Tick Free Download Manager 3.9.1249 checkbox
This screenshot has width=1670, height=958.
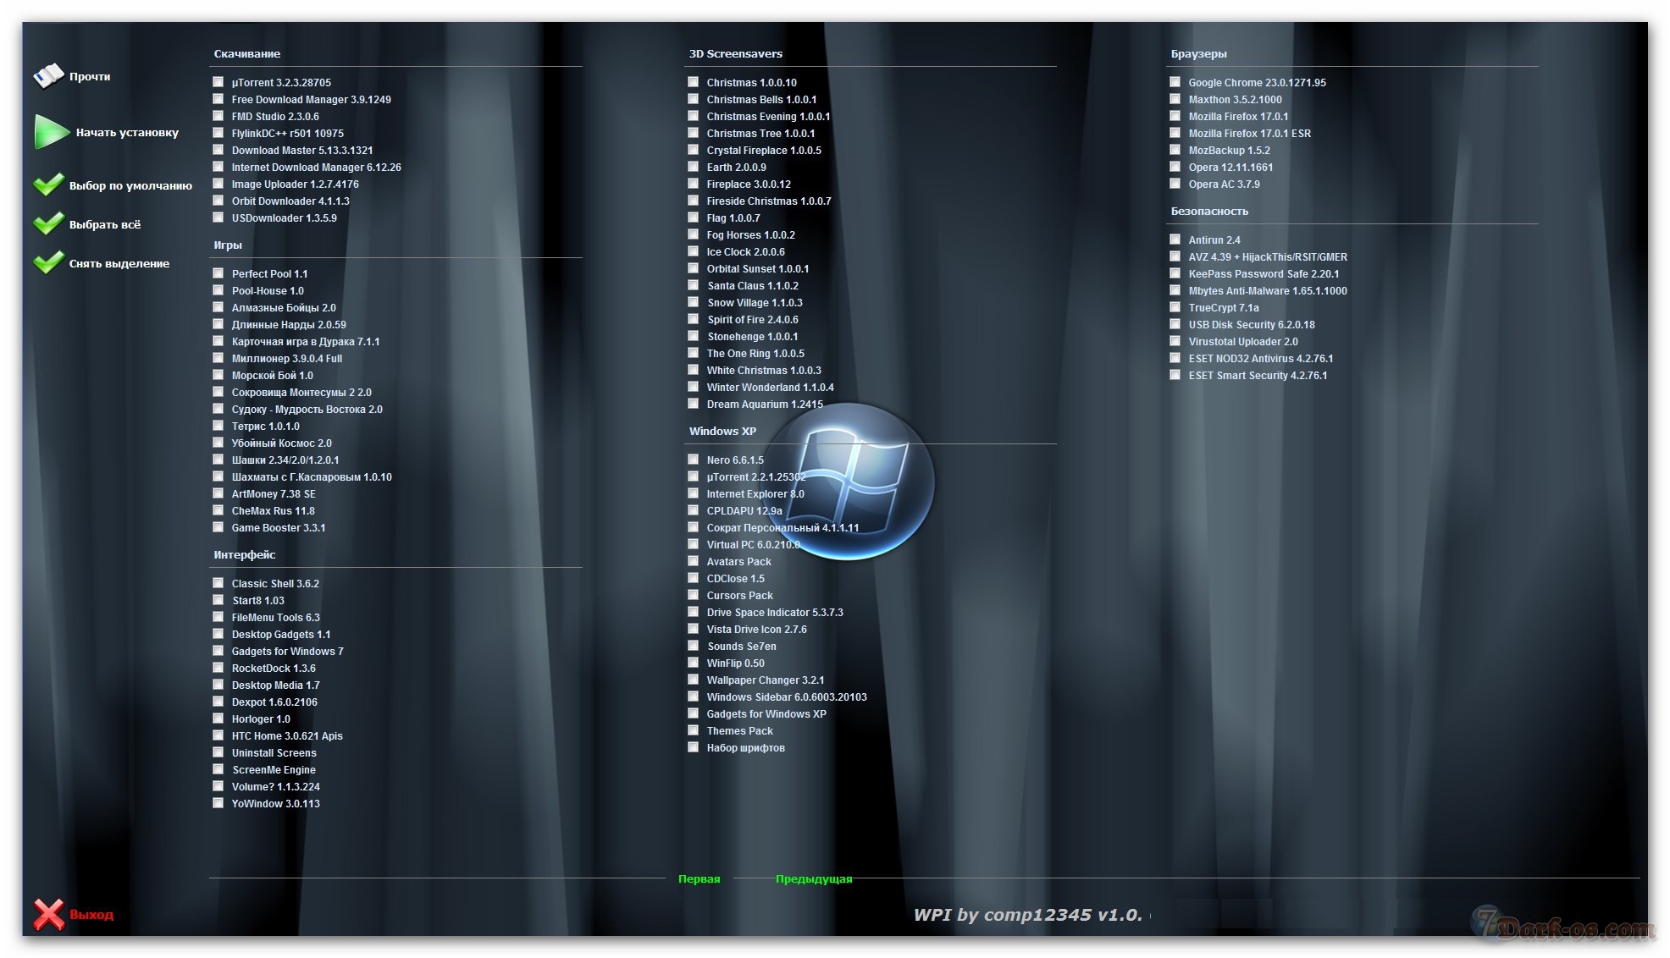218,99
